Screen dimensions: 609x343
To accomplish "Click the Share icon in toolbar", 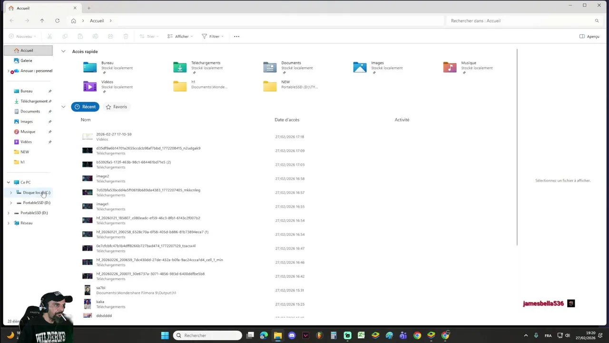I will (x=110, y=36).
